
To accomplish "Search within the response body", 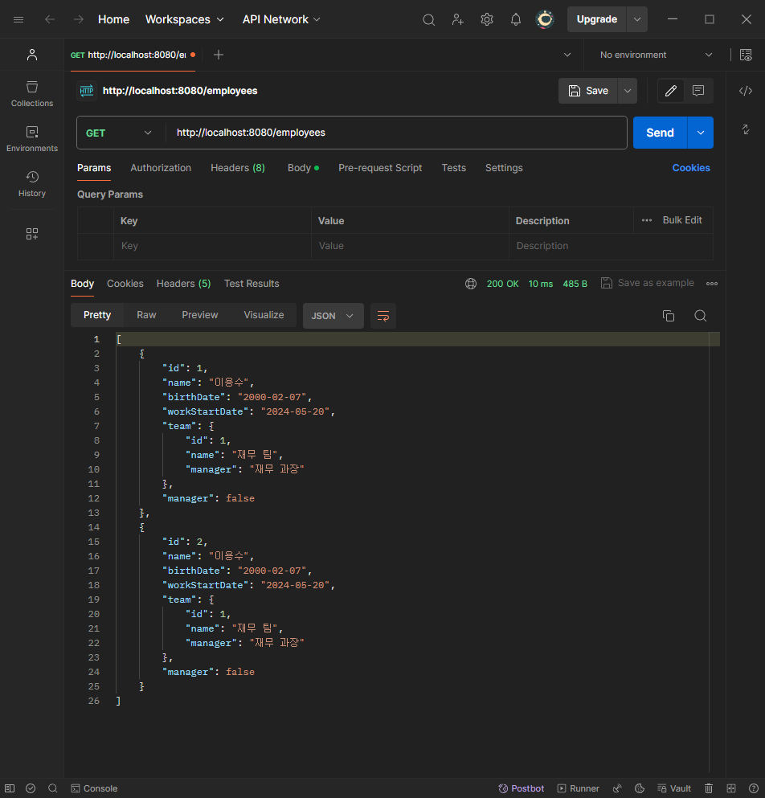I will pyautogui.click(x=701, y=316).
